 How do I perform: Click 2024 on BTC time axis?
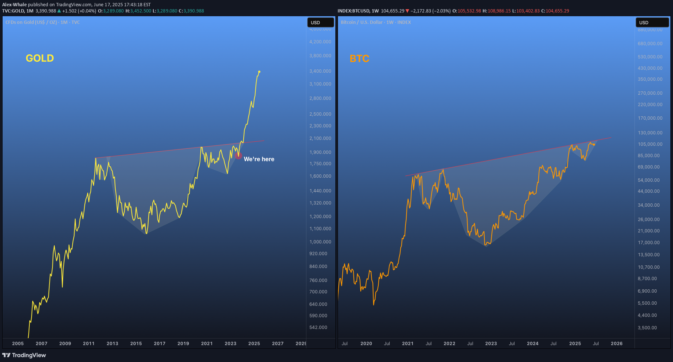point(533,344)
